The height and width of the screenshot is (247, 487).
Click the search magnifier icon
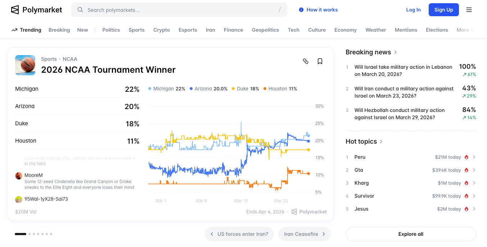80,10
